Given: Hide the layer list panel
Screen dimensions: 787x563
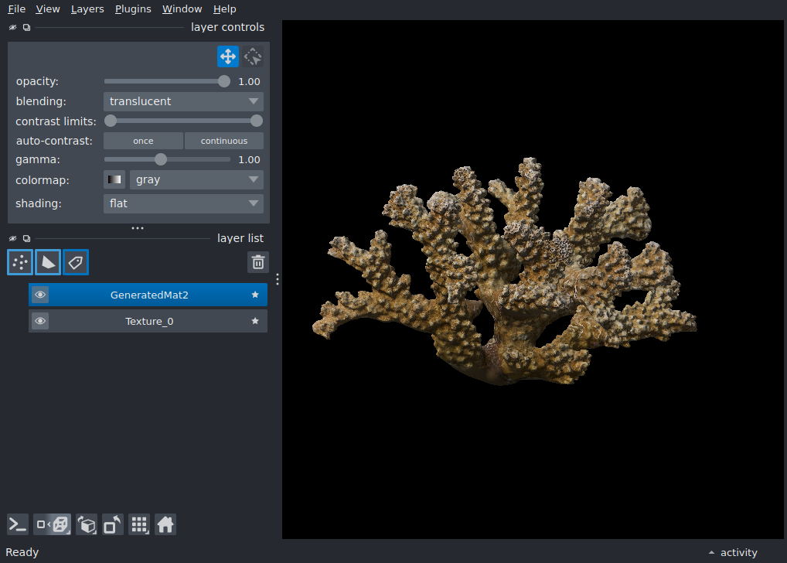Looking at the screenshot, I should tap(12, 238).
